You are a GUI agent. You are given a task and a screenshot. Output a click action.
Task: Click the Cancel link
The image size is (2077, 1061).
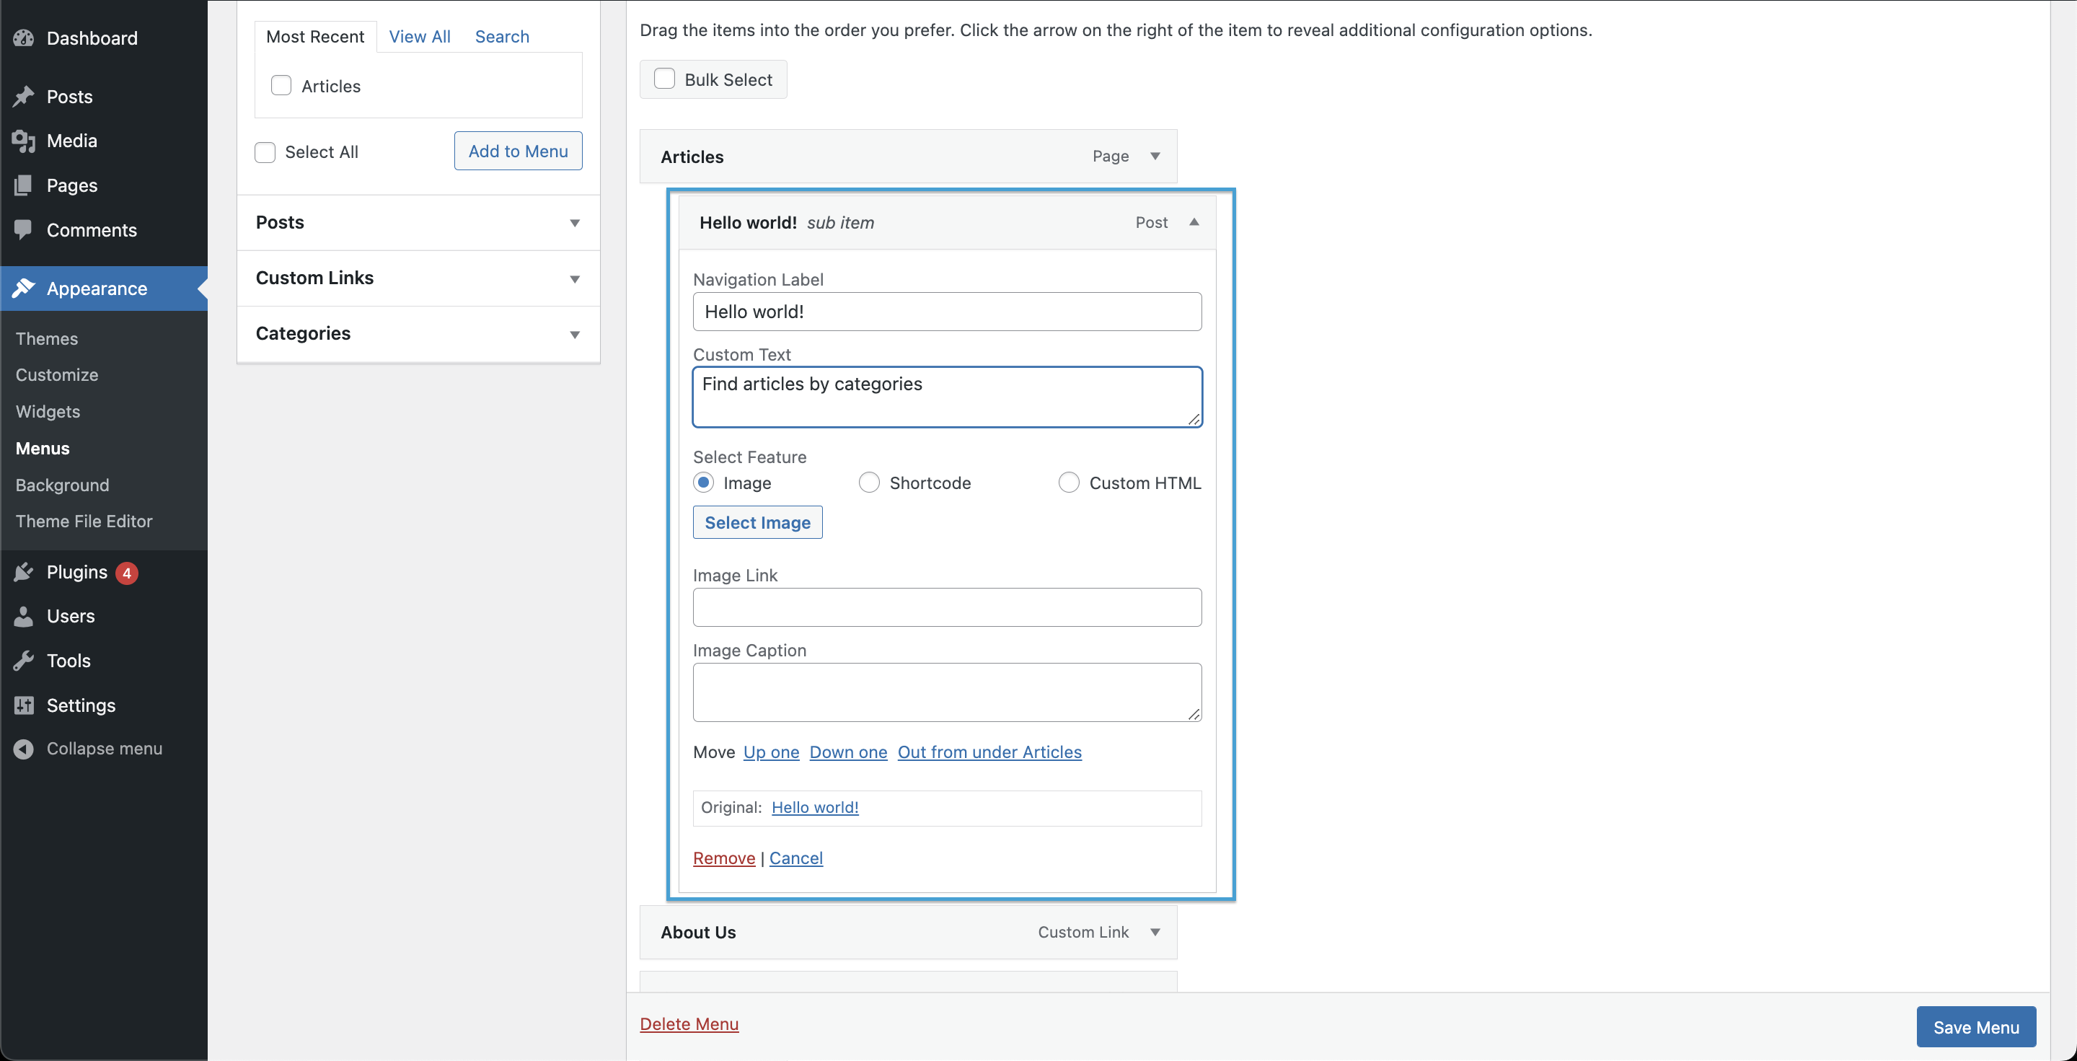pyautogui.click(x=795, y=858)
